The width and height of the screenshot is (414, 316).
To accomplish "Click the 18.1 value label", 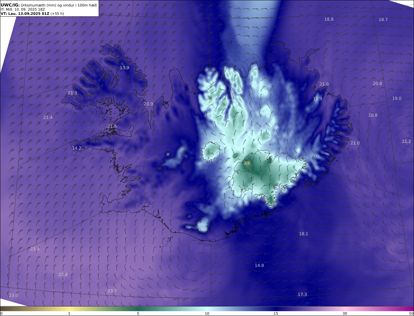I will pos(304,234).
